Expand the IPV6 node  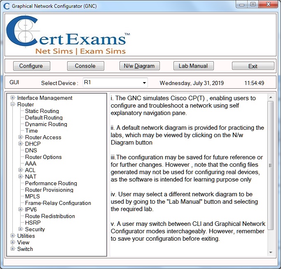pos(21,209)
